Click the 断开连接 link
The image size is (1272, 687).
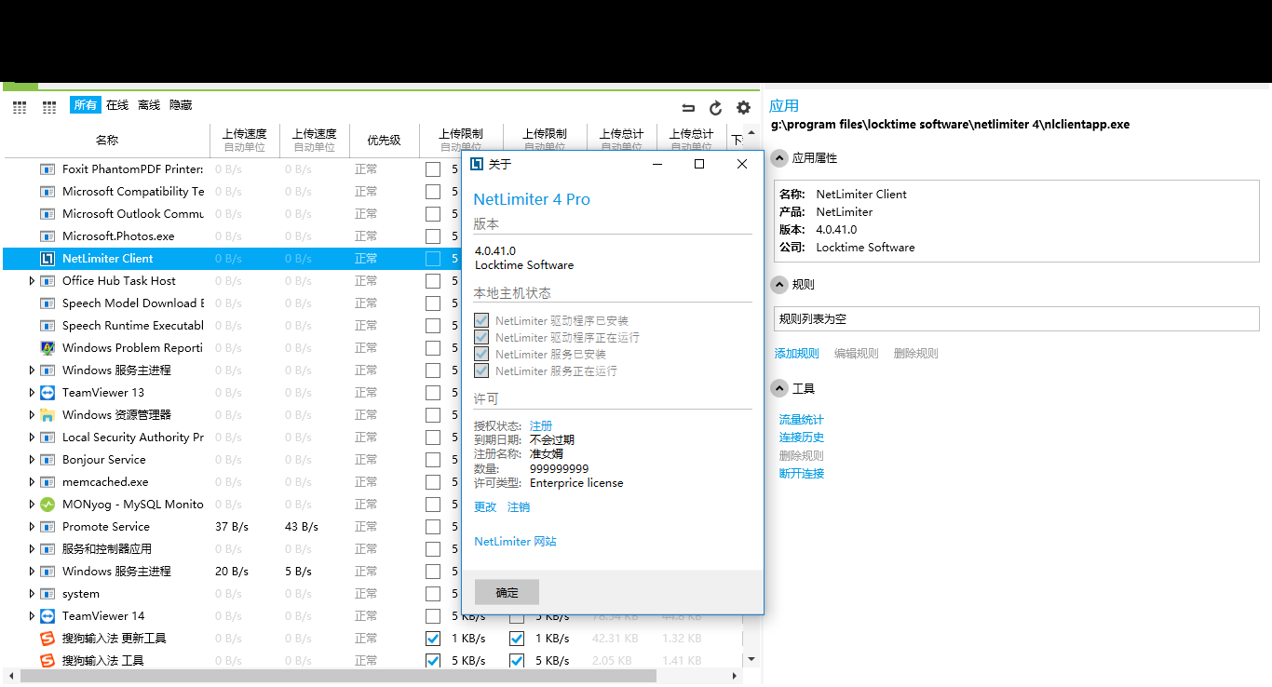click(x=802, y=474)
